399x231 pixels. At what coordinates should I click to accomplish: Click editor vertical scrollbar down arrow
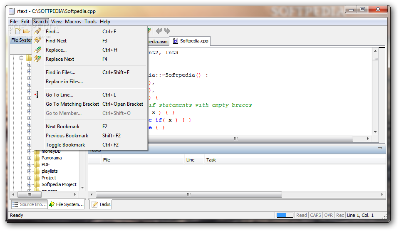pos(375,132)
